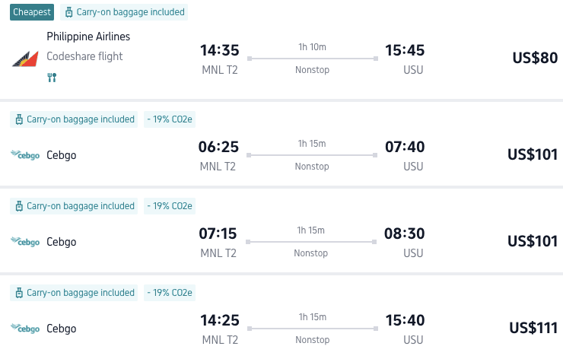Click baggage icon on Philippine Airlines flight
The height and width of the screenshot is (359, 563).
click(69, 12)
